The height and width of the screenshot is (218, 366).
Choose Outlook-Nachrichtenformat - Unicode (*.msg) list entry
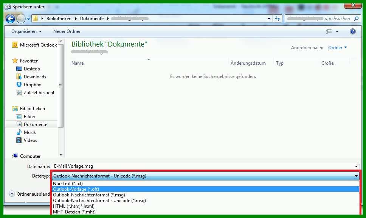(x=206, y=201)
